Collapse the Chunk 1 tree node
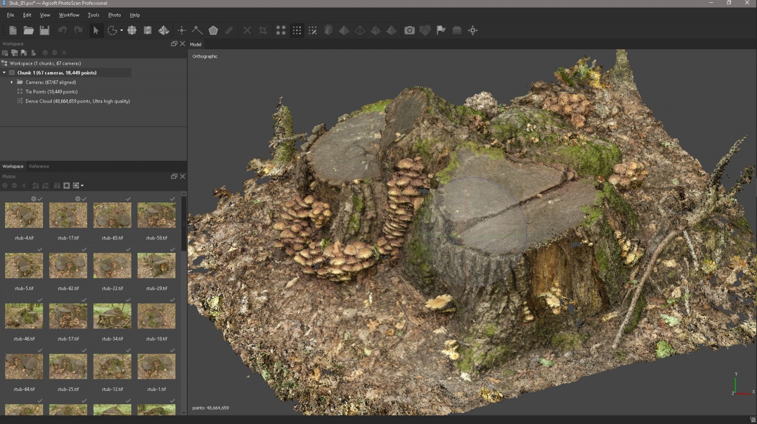Image resolution: width=757 pixels, height=424 pixels. tap(4, 73)
